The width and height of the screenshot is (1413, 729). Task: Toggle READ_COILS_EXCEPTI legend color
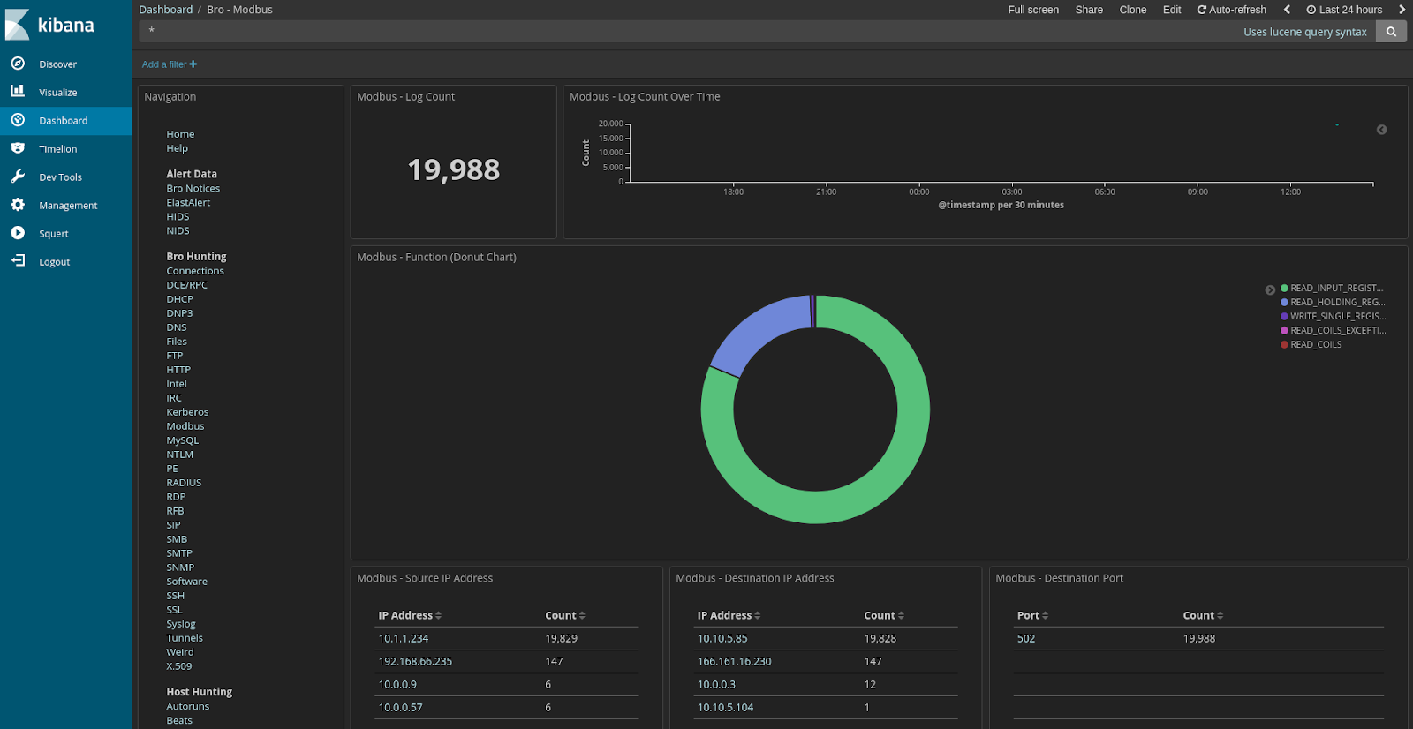(x=1284, y=330)
